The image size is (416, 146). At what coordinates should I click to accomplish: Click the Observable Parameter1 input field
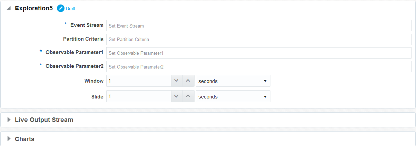[259, 53]
